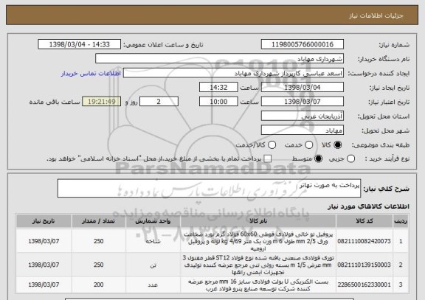Viewport: 425px width, 300px height.
Task: Select the جزیی purchase type radio
Action: coord(350,159)
